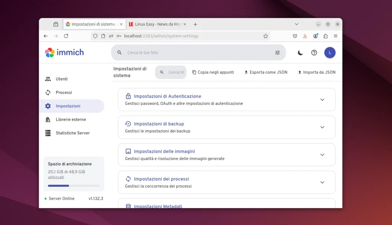This screenshot has width=392, height=225.
Task: Select Impostazioni in the sidebar
Action: (x=72, y=106)
